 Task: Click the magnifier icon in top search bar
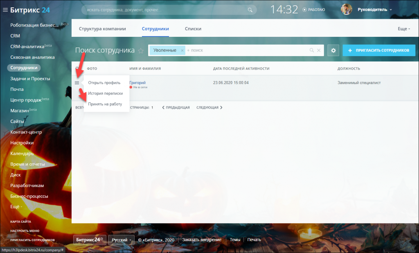point(250,10)
